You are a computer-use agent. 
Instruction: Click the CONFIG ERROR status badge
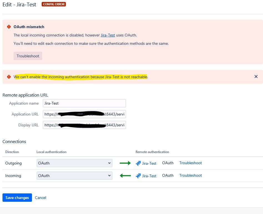(54, 4)
